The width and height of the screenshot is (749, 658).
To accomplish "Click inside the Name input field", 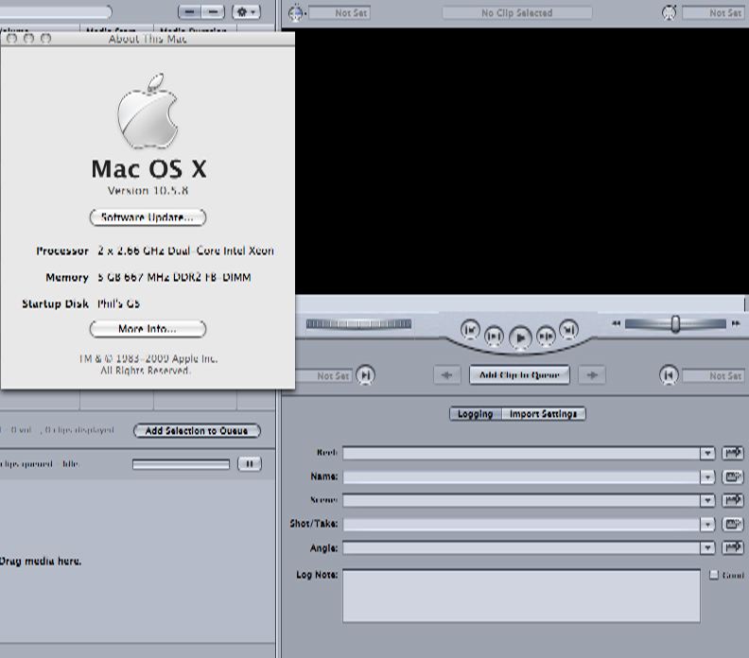I will 522,477.
